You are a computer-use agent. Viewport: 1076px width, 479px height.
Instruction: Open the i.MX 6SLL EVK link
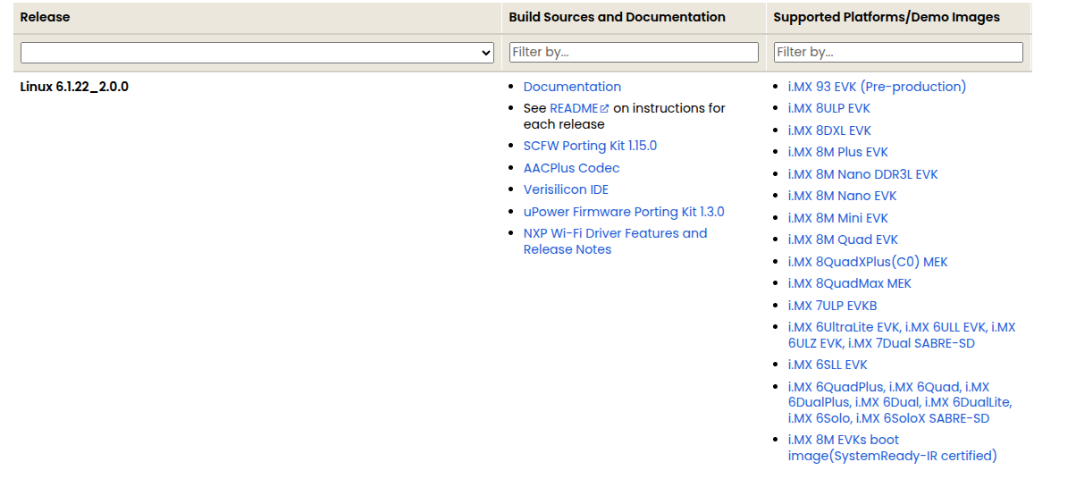tap(828, 365)
